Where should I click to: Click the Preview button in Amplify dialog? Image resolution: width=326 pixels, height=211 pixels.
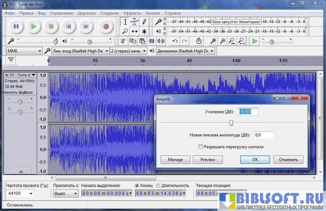pos(207,160)
